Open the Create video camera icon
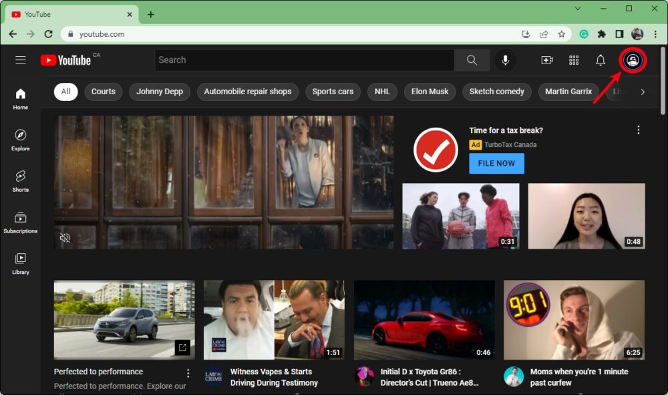Screen dimensions: 668x395 tap(547, 60)
